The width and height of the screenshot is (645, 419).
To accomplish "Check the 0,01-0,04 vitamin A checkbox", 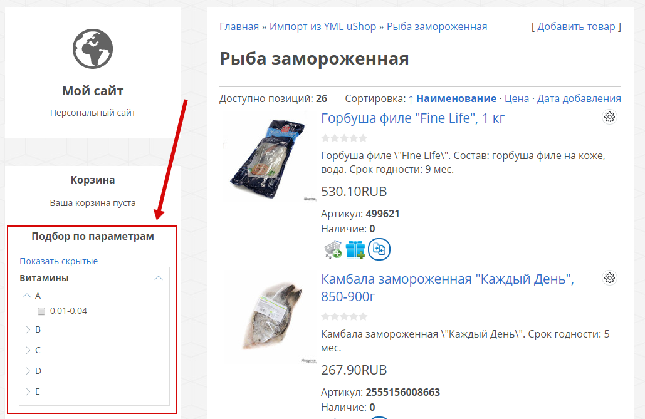I will pyautogui.click(x=41, y=311).
